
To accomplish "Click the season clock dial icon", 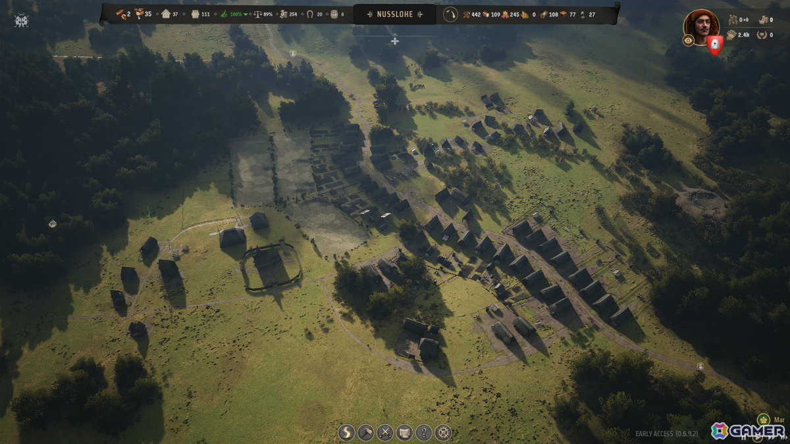I will pyautogui.click(x=450, y=14).
